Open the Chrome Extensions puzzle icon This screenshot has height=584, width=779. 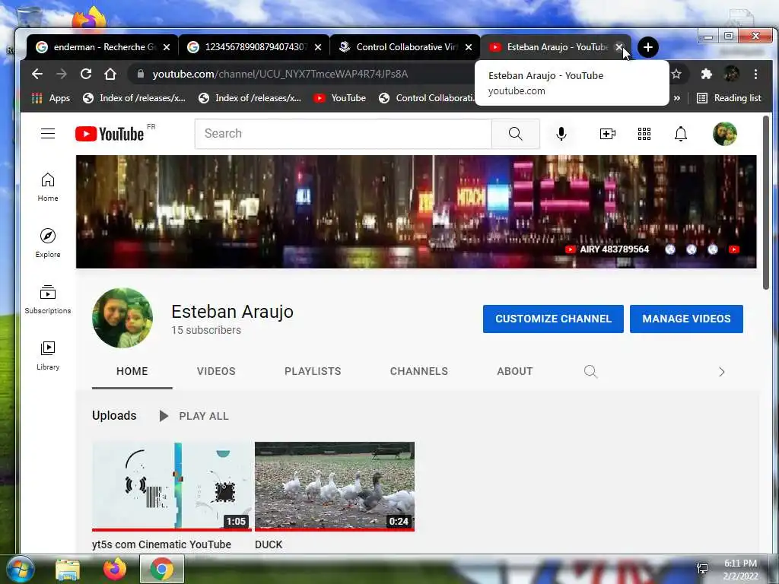click(706, 74)
